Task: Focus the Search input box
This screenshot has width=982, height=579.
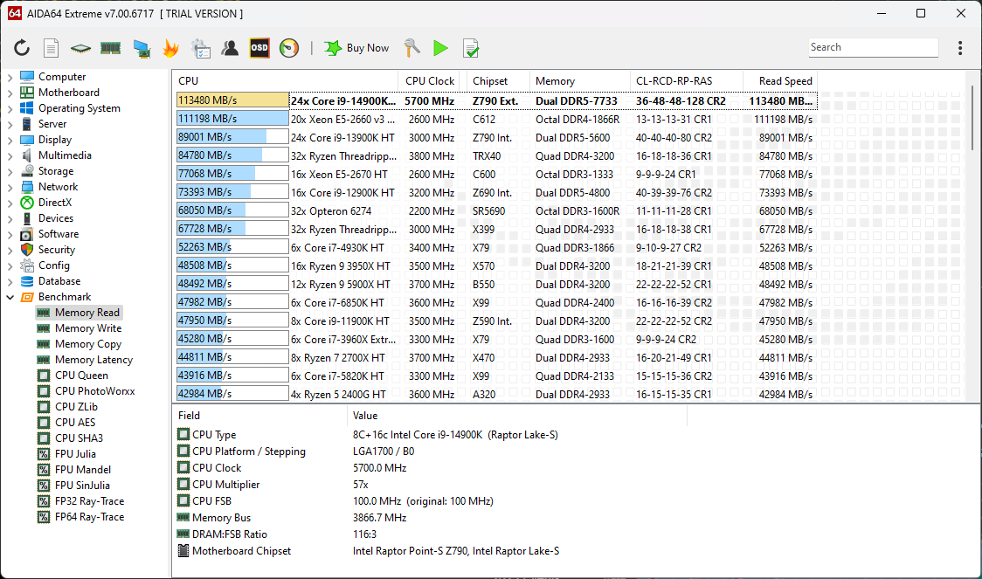Action: pos(873,47)
